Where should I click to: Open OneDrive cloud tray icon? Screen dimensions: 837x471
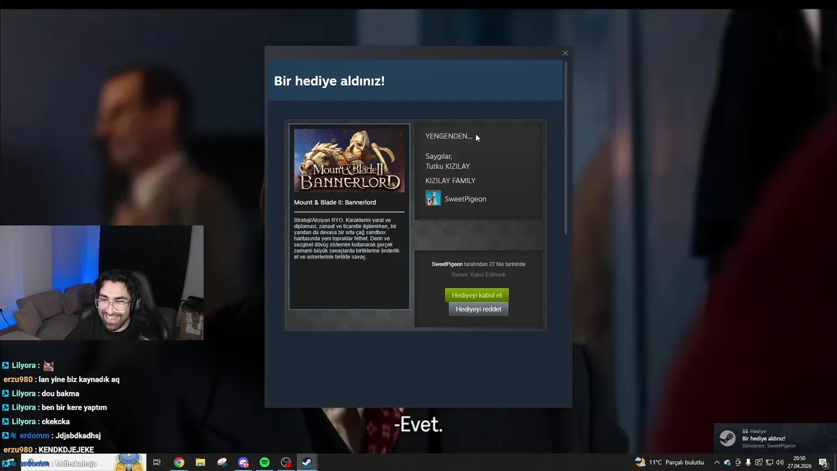(727, 462)
